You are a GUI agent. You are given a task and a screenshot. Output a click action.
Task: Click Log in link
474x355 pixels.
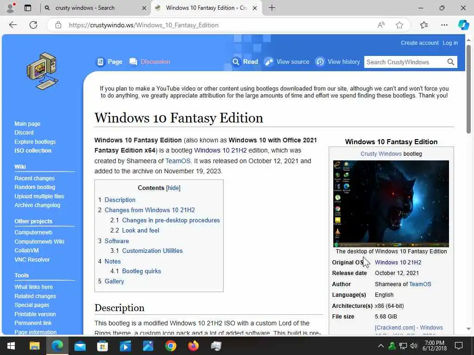tap(450, 43)
